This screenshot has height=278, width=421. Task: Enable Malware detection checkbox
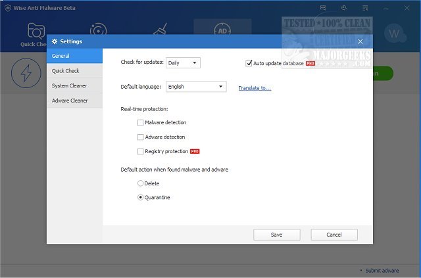tap(140, 123)
